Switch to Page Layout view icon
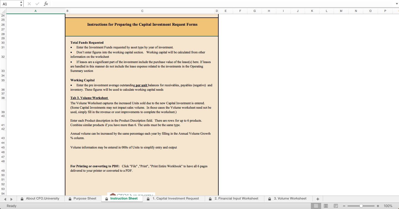 (x=326, y=206)
